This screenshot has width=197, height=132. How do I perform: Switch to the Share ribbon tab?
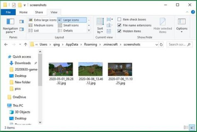click(x=39, y=12)
